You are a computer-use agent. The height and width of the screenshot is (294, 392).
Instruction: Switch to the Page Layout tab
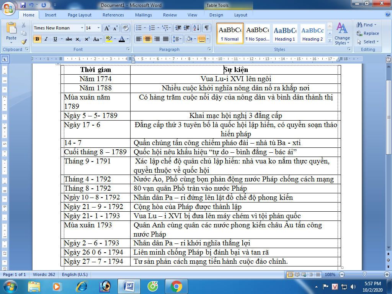click(79, 15)
